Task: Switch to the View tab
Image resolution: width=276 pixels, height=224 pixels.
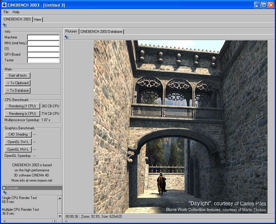Action: tap(37, 20)
